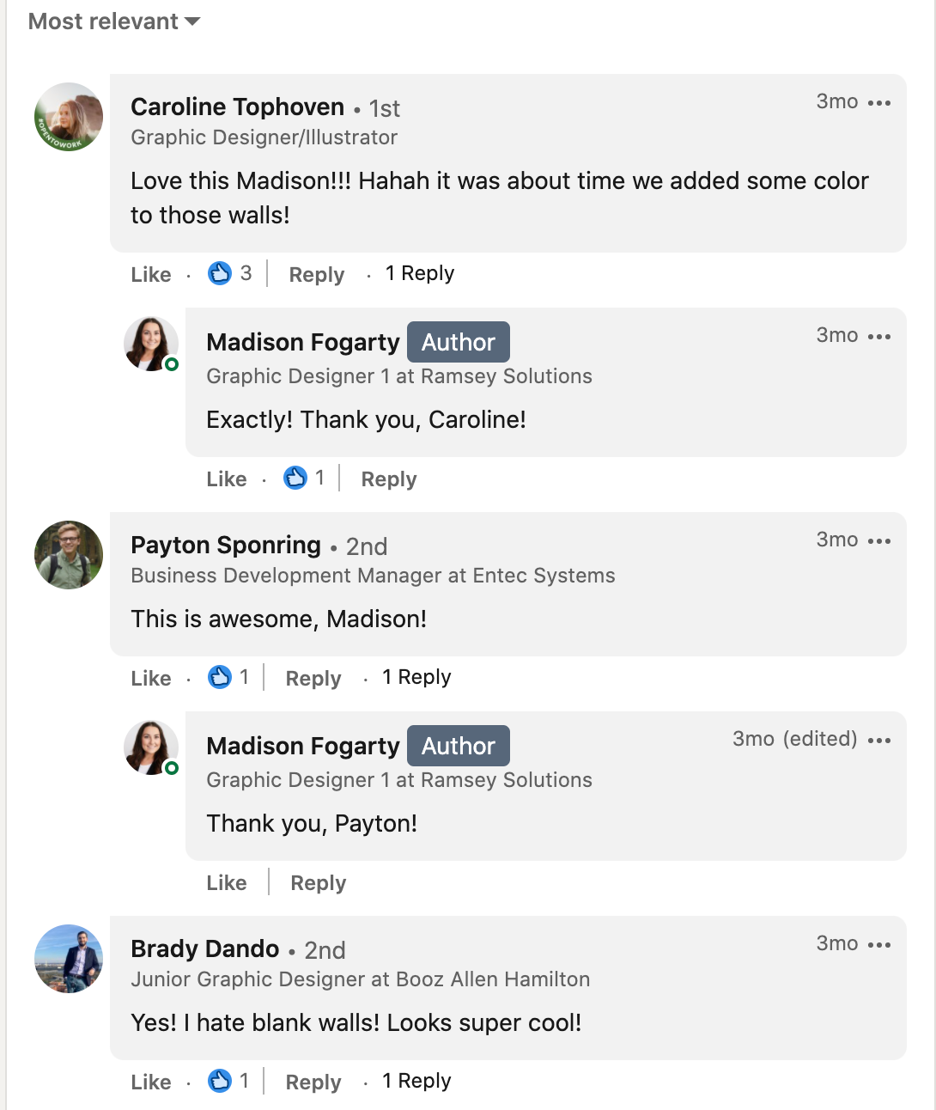Click like reaction icon on Payton's comment
This screenshot has height=1110, width=936.
pos(220,677)
